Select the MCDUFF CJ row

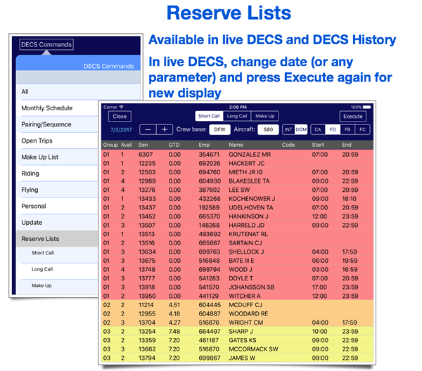[x=238, y=305]
